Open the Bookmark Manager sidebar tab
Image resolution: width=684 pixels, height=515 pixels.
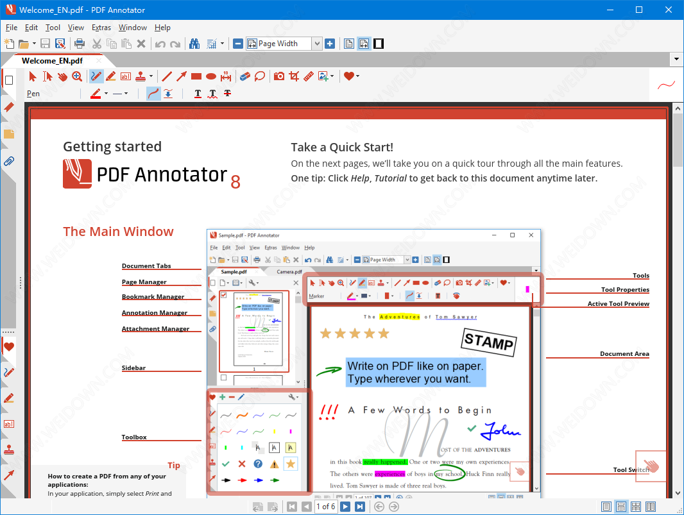coord(8,107)
